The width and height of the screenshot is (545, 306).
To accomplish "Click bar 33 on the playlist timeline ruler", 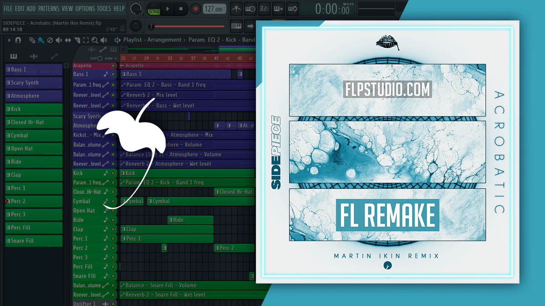I will 169,58.
